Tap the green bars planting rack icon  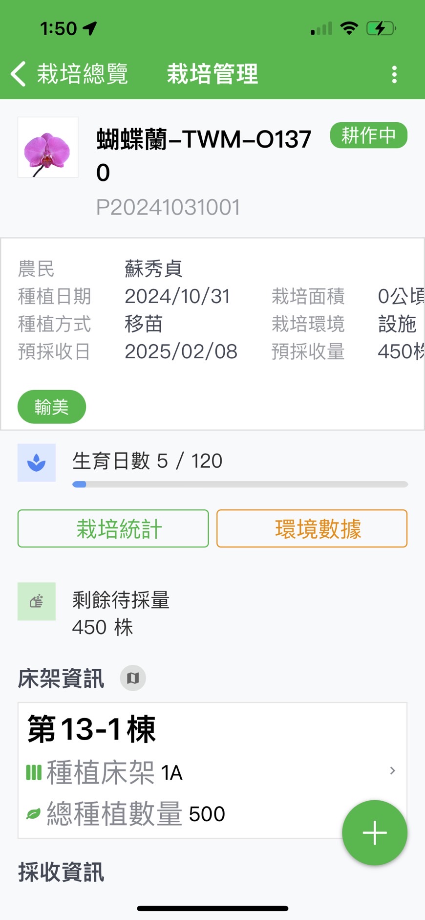click(34, 772)
